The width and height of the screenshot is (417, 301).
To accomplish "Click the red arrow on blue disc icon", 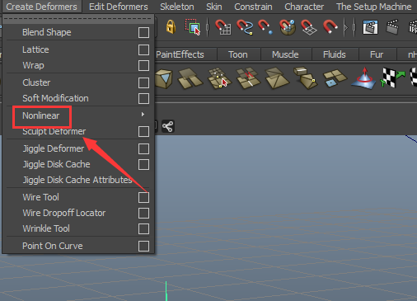I will coord(364,78).
